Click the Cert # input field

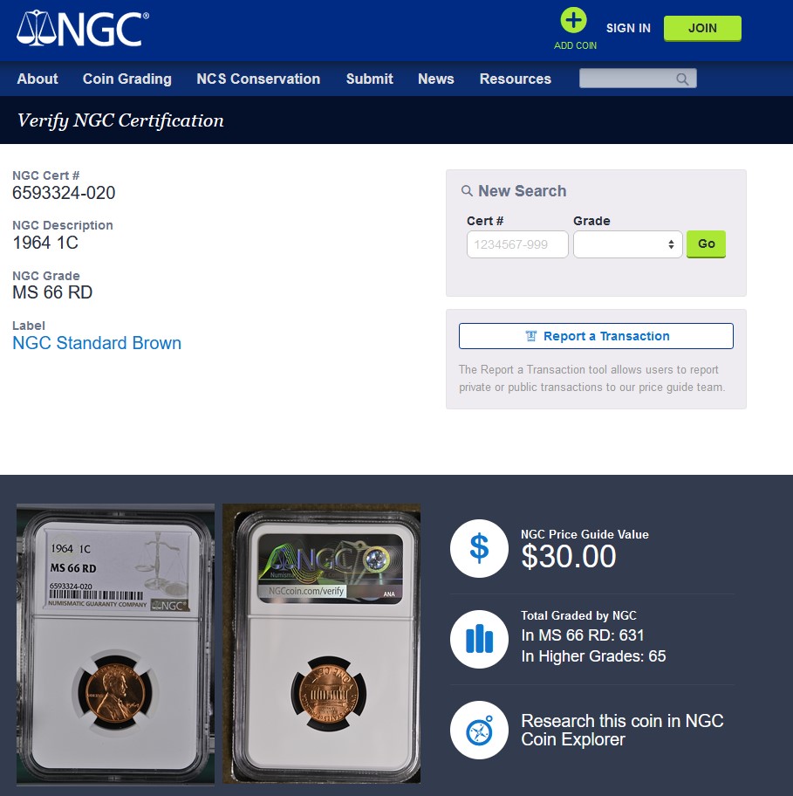tap(517, 244)
